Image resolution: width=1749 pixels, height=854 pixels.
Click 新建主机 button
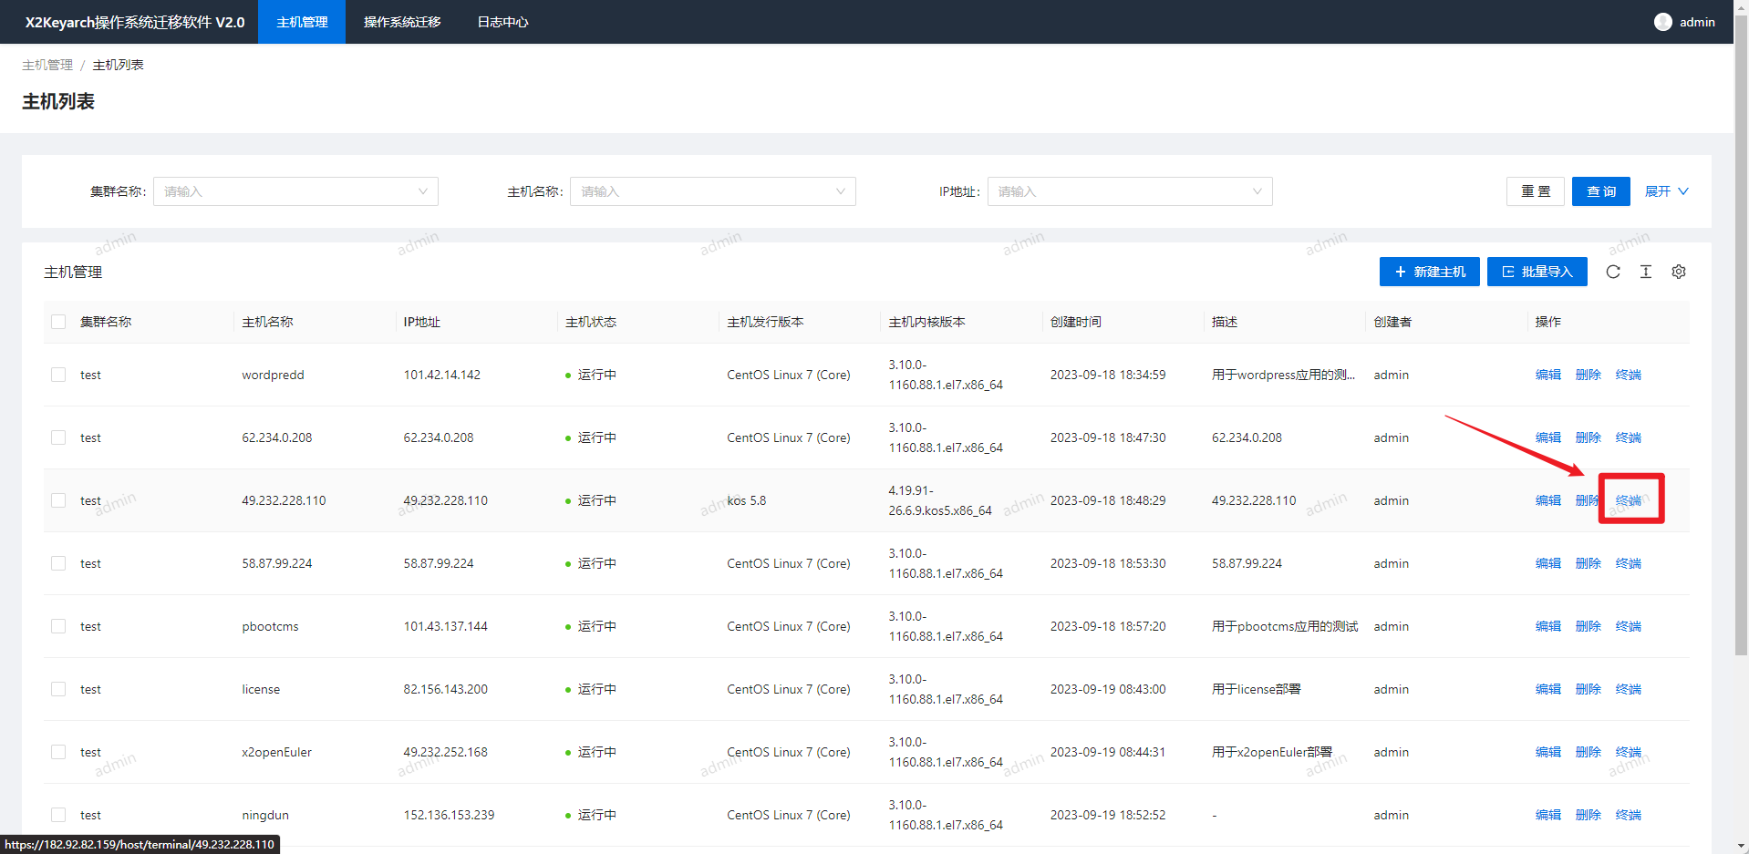pyautogui.click(x=1429, y=272)
